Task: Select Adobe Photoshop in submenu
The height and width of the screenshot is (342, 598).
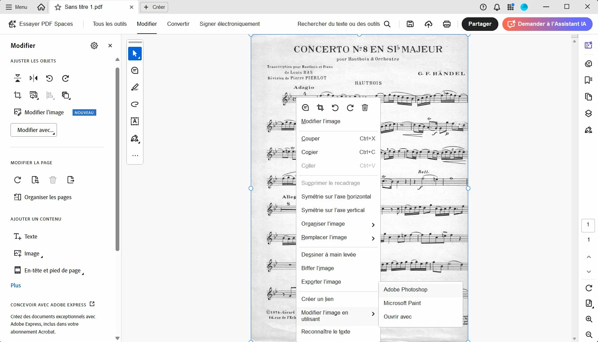Action: [x=420, y=290]
